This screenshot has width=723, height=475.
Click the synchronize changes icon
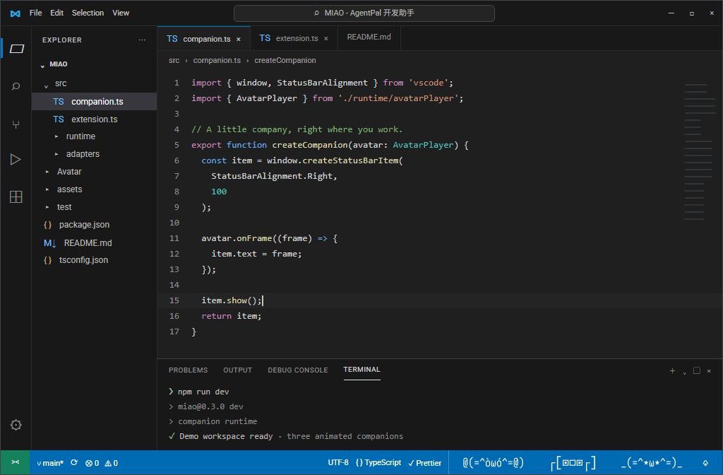click(x=74, y=462)
